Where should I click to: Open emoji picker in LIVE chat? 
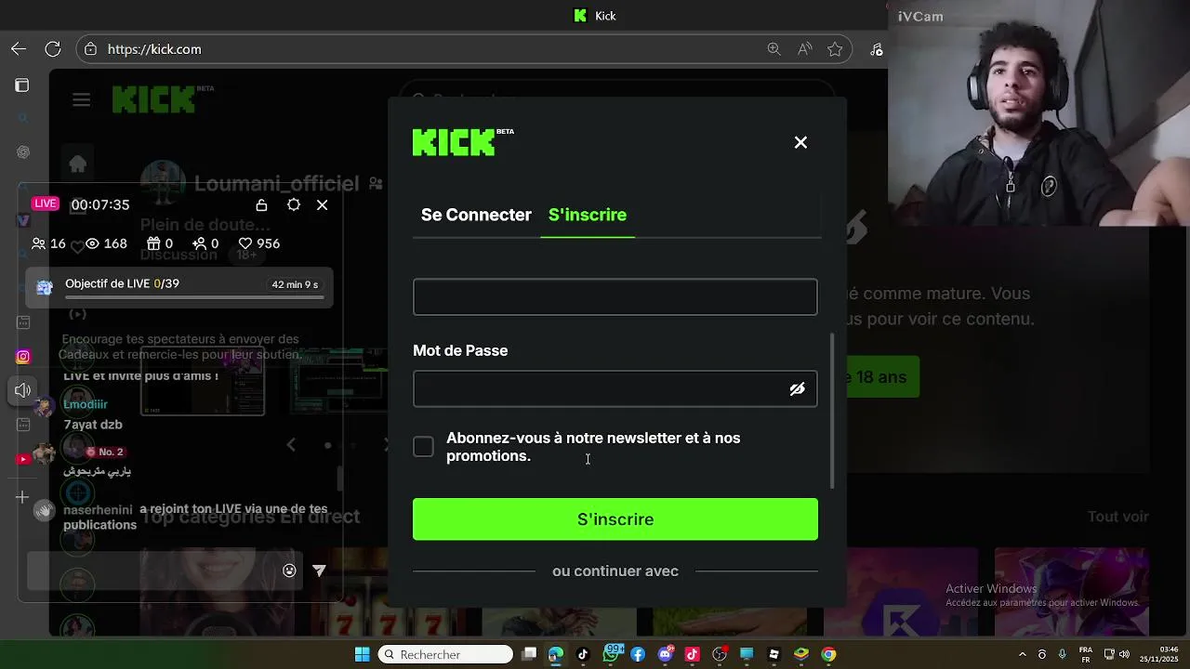289,571
